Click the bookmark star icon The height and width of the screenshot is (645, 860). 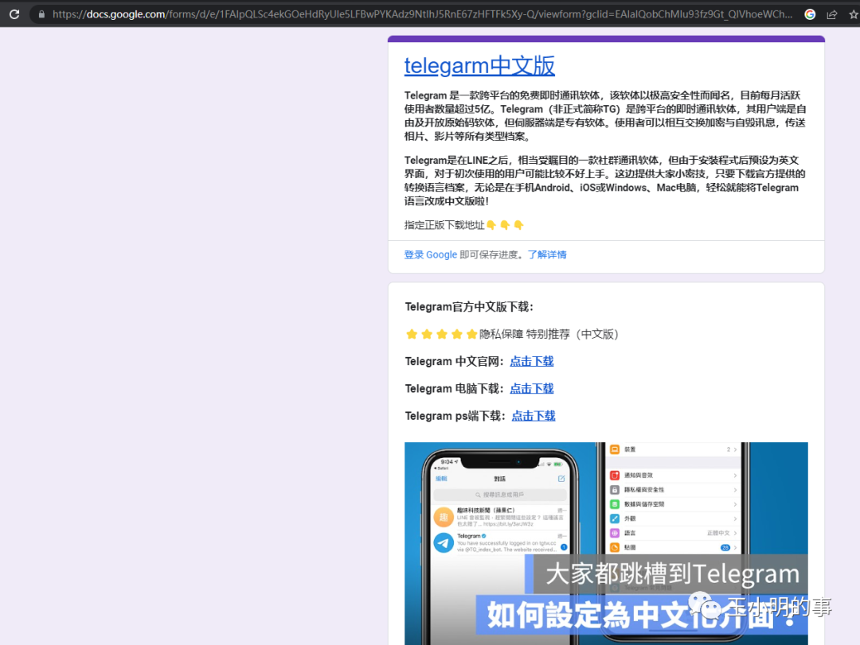coord(854,14)
